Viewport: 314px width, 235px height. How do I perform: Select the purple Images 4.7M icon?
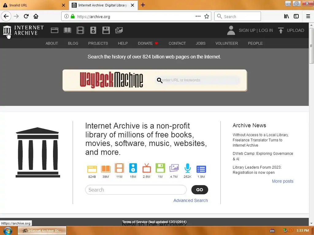tap(174, 168)
